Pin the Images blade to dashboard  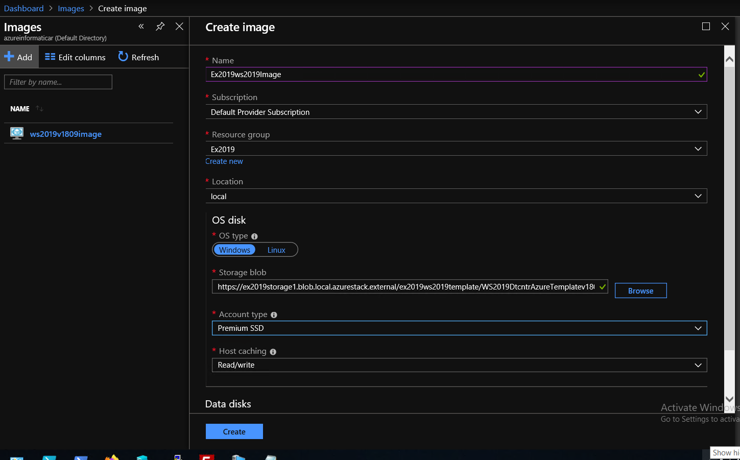(x=160, y=27)
